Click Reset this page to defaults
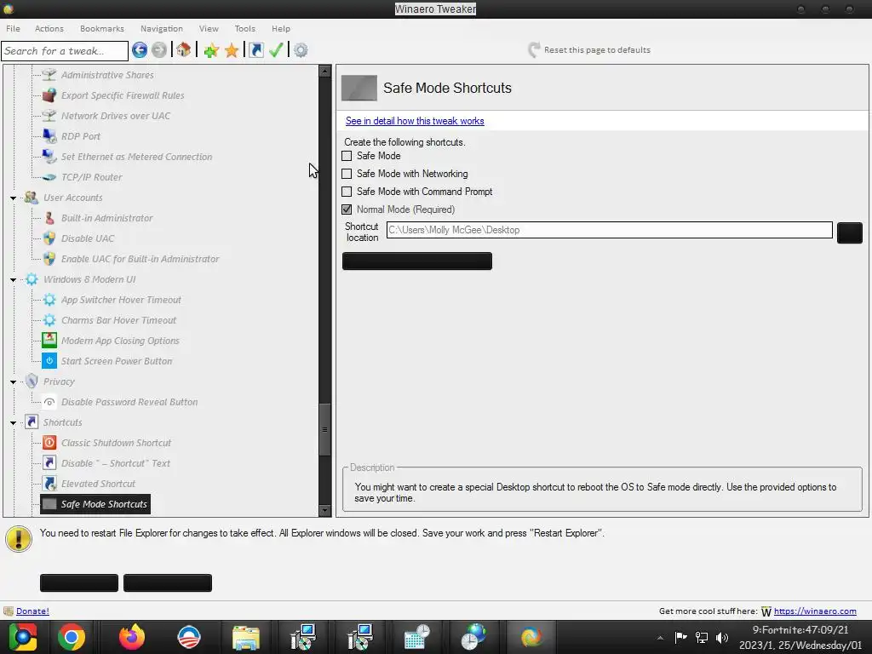The height and width of the screenshot is (654, 872). [x=597, y=49]
